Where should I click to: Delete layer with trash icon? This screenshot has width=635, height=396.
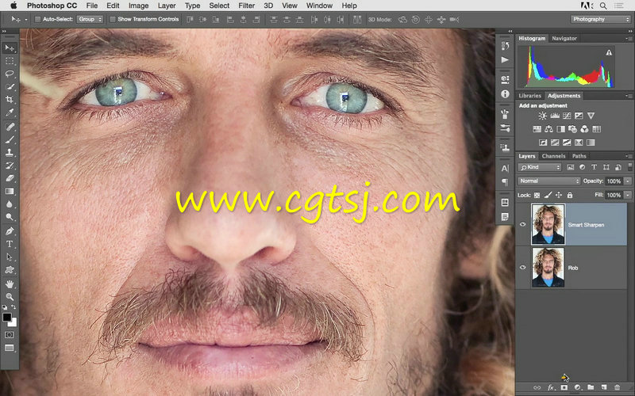pyautogui.click(x=618, y=387)
